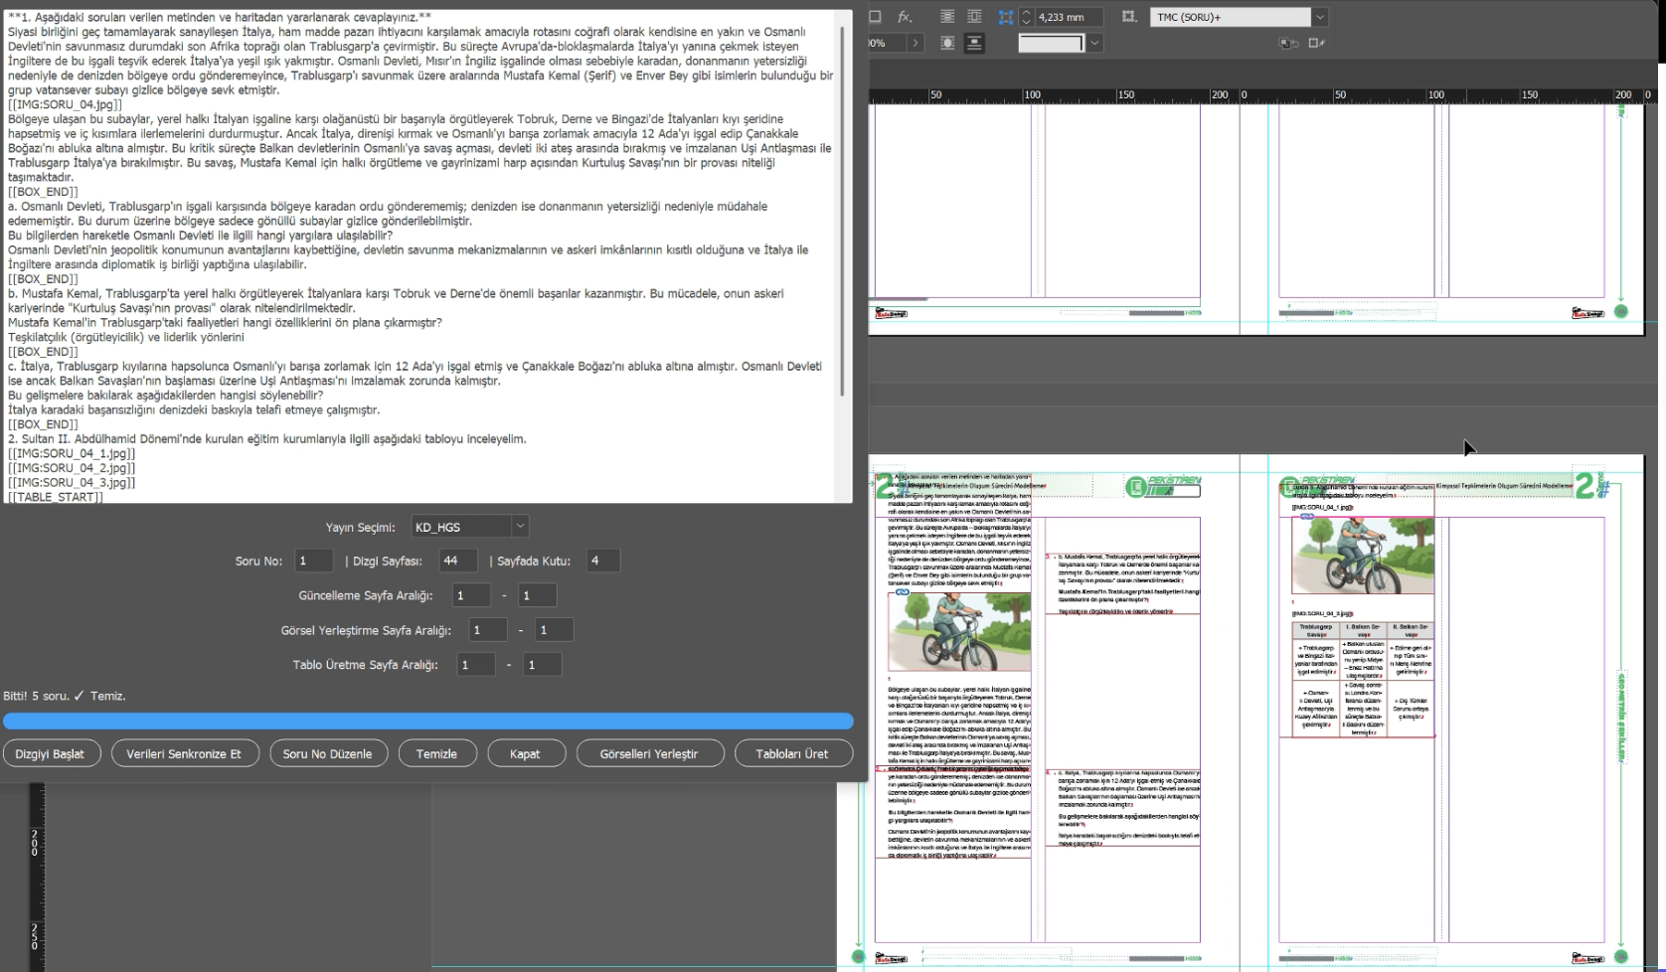Click the fx effects icon
1666x972 pixels.
[905, 17]
